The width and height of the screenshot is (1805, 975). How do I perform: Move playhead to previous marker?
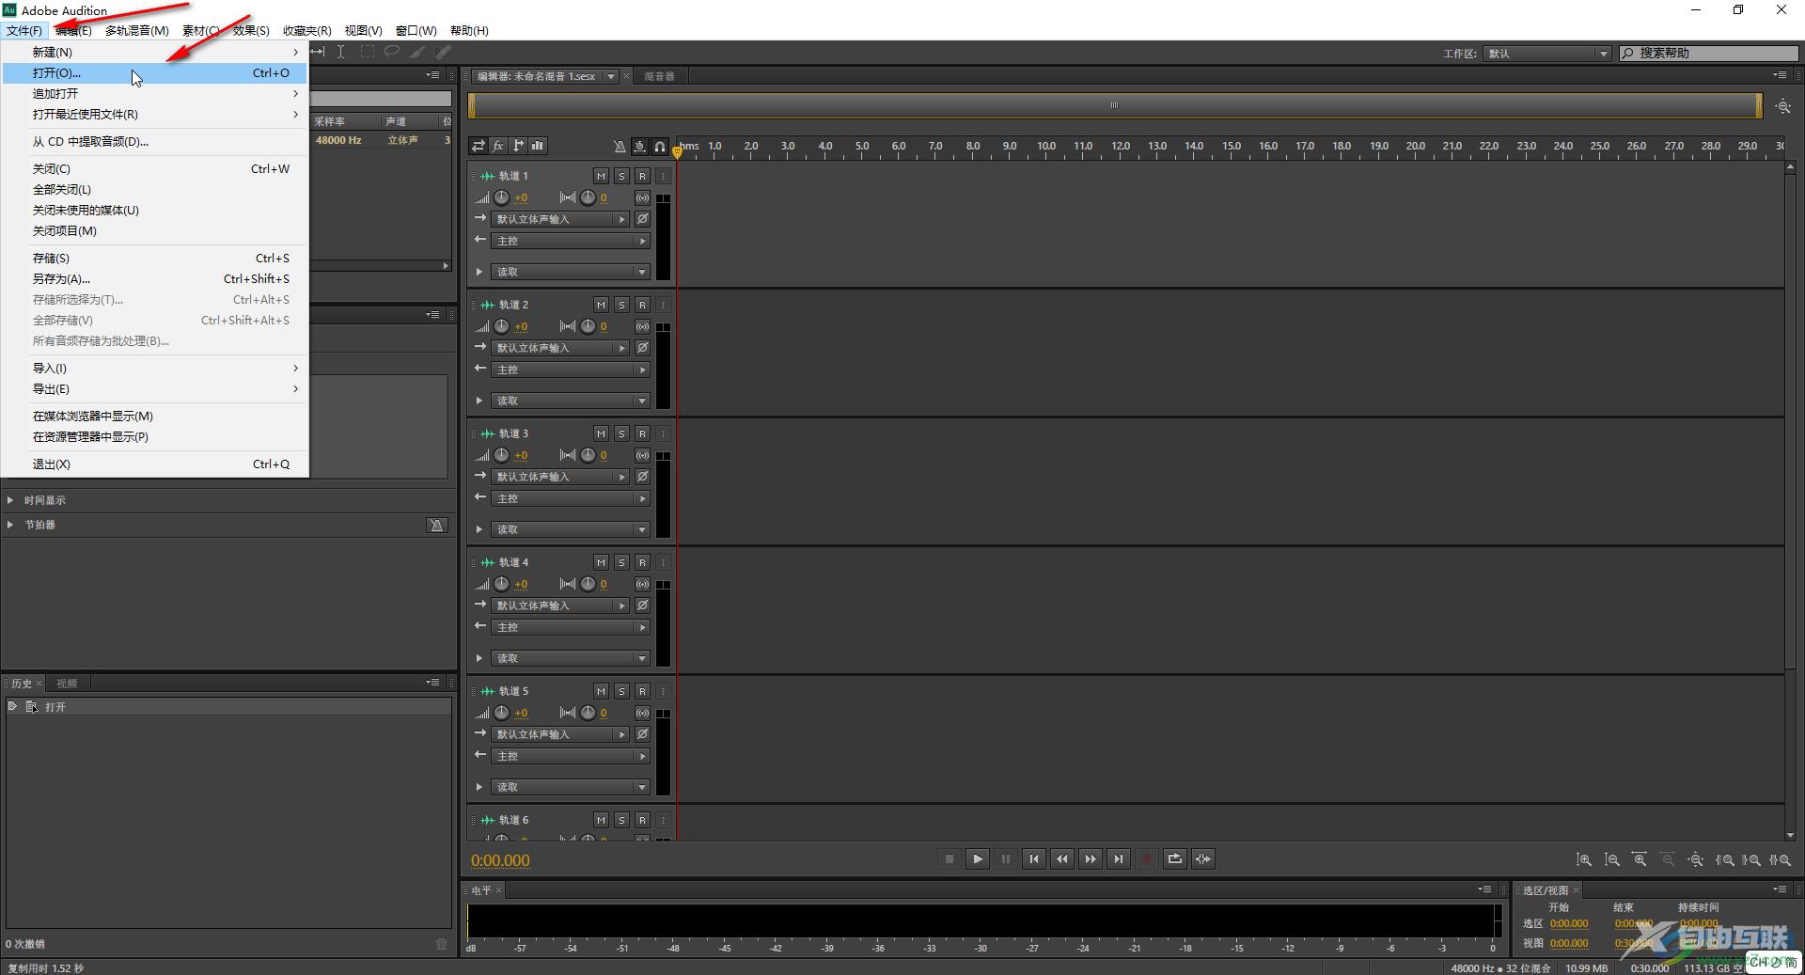[x=1034, y=858]
